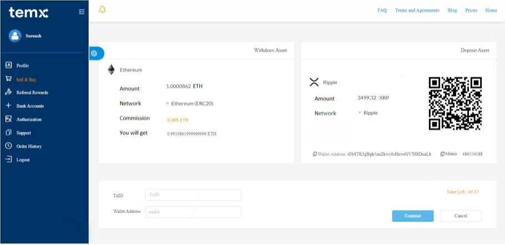Click the TxID input field

tap(193, 195)
